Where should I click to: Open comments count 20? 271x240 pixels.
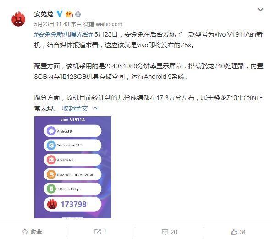(174, 232)
